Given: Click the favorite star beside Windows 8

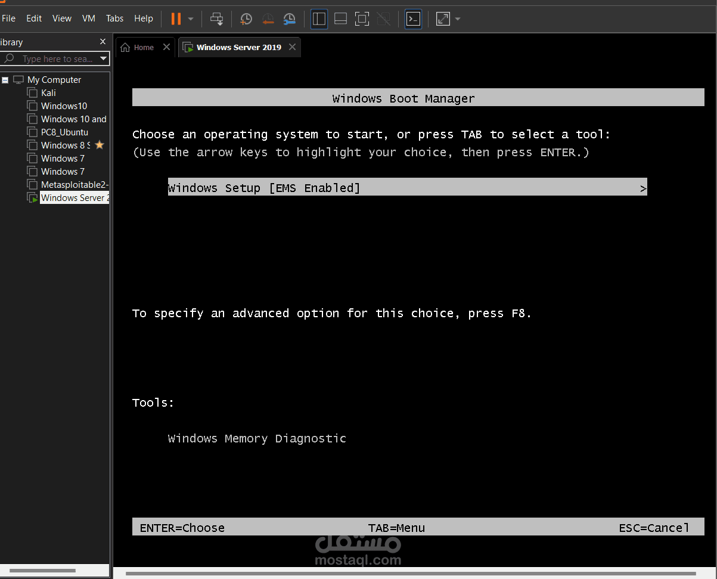Looking at the screenshot, I should [100, 145].
